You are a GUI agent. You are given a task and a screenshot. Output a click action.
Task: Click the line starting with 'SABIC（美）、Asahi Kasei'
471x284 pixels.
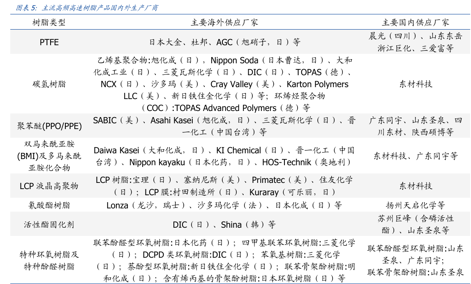[x=224, y=120]
